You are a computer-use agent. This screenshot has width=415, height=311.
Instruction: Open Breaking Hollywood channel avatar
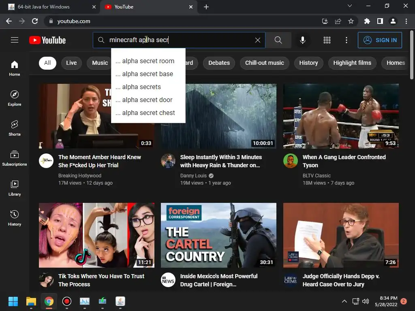click(x=46, y=161)
